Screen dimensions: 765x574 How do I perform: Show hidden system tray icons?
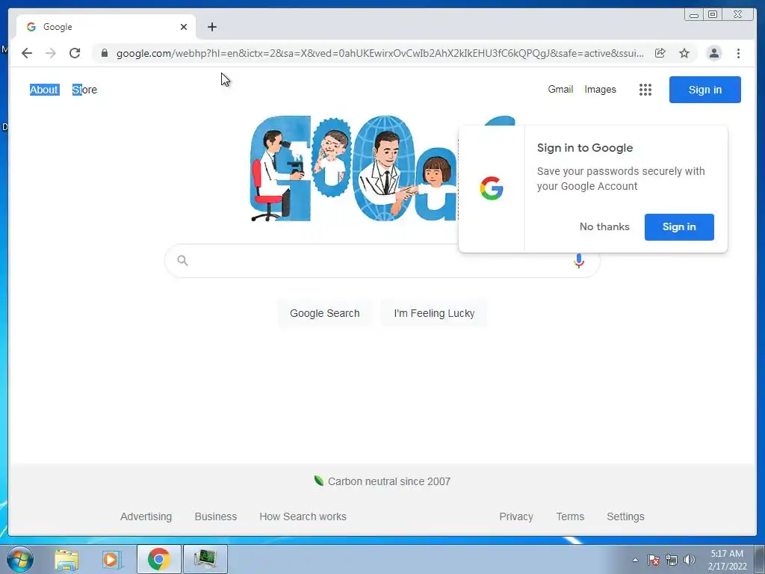coord(635,560)
